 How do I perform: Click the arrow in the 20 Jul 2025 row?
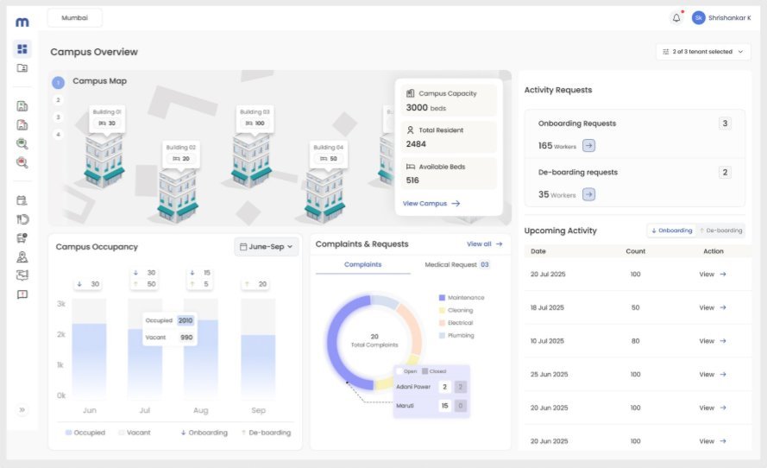click(723, 274)
